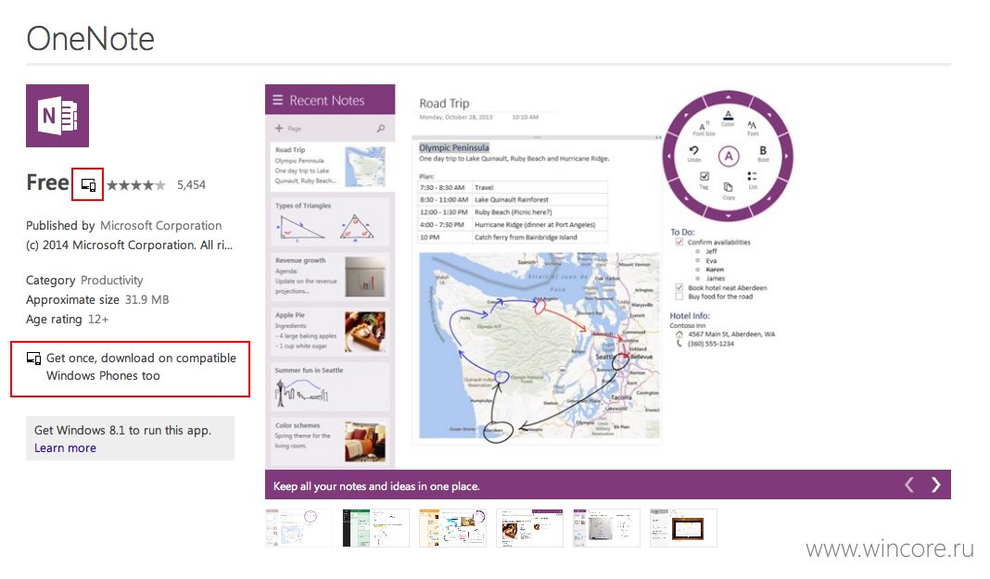Toggle the Book hotel near Aberdeen checkbox

pyautogui.click(x=679, y=287)
